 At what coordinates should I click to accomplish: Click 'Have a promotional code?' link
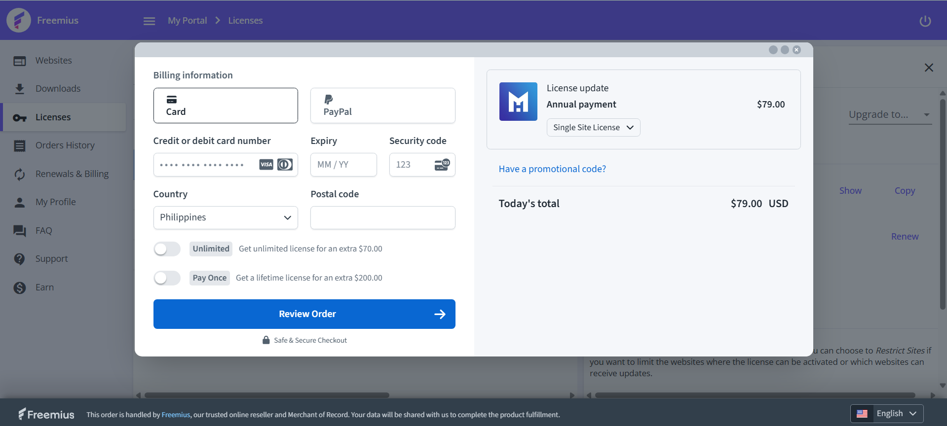(552, 169)
